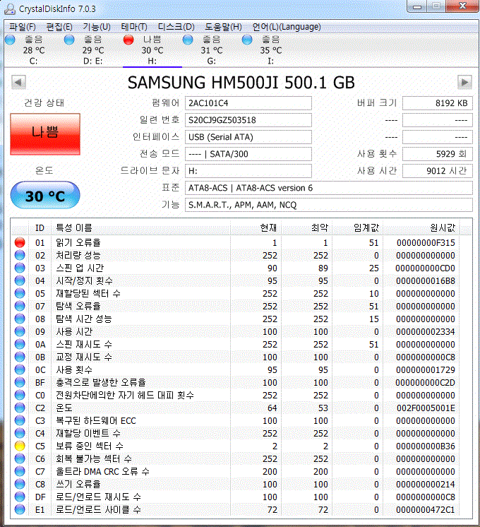Click the status icon for DF 로드/언로드 재시도 수

point(20,497)
